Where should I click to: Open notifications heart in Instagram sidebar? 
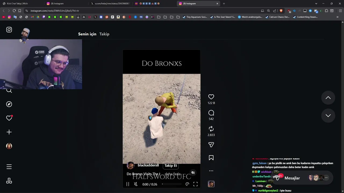click(9, 118)
